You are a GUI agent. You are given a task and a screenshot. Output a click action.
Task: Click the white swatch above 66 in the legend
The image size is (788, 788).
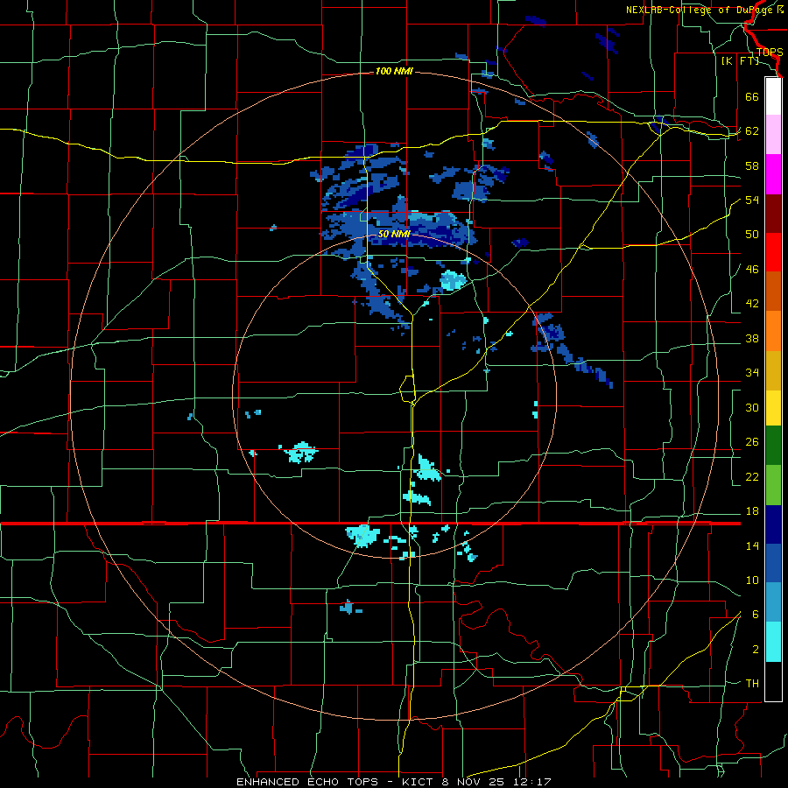click(773, 96)
